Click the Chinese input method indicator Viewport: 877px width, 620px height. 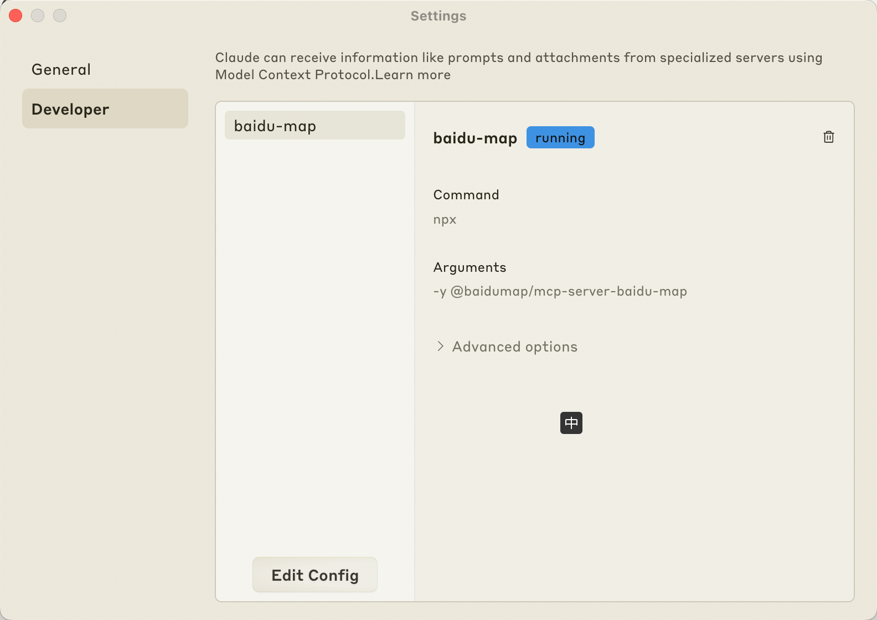[571, 423]
